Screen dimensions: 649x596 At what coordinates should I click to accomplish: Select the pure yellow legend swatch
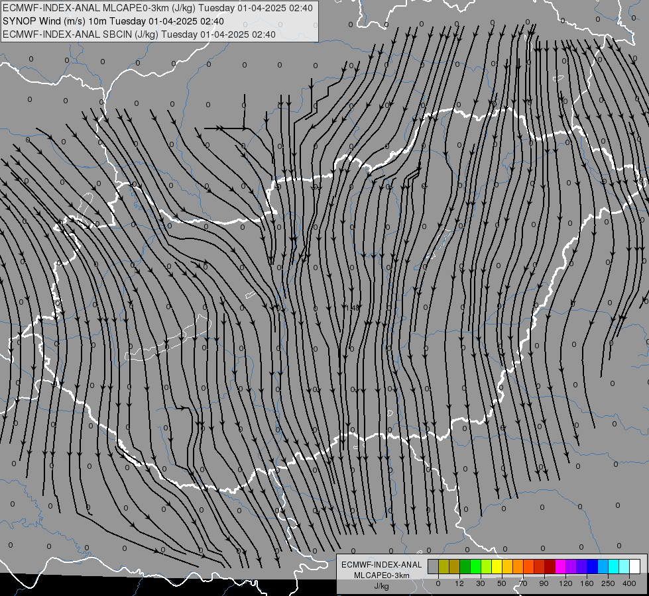[497, 566]
